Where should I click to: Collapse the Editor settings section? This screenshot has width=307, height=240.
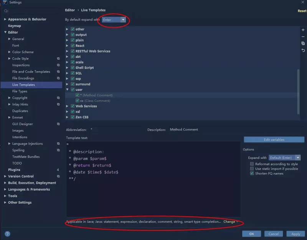tap(5, 32)
